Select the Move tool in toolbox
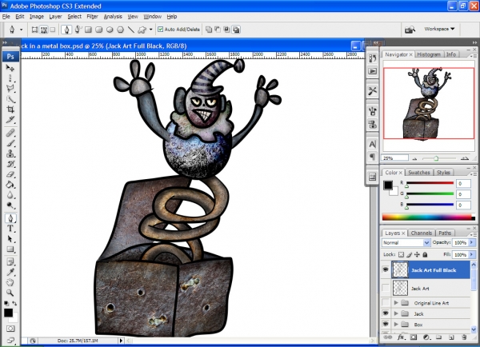The height and width of the screenshot is (347, 480). (10, 68)
